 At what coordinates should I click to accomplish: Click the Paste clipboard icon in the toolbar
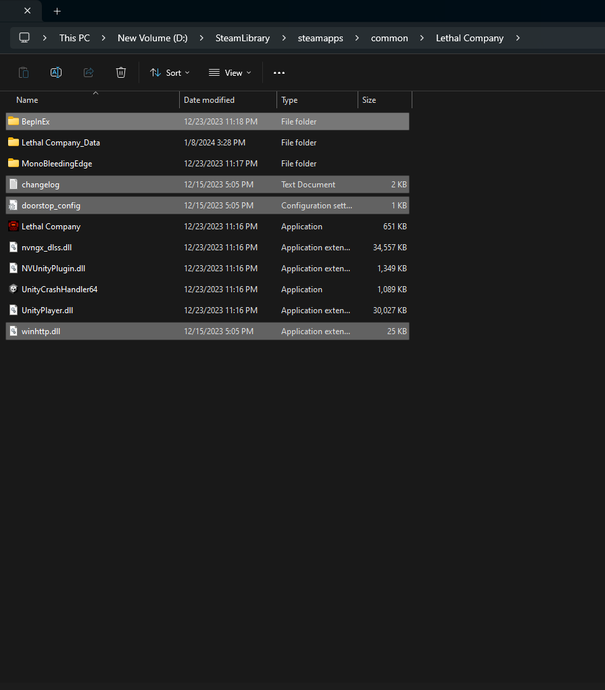(x=24, y=72)
